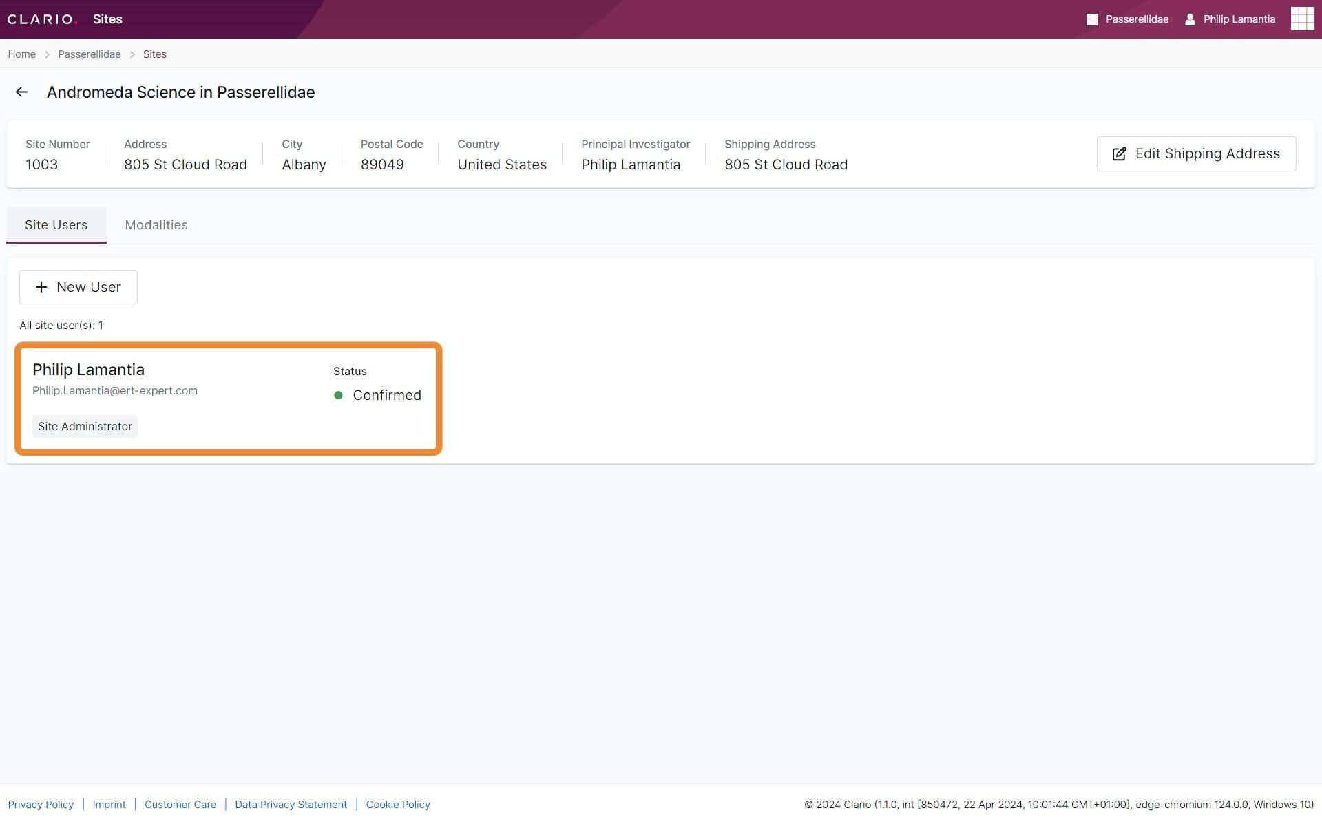Open the Cookie Policy page
The image size is (1322, 826).
397,804
